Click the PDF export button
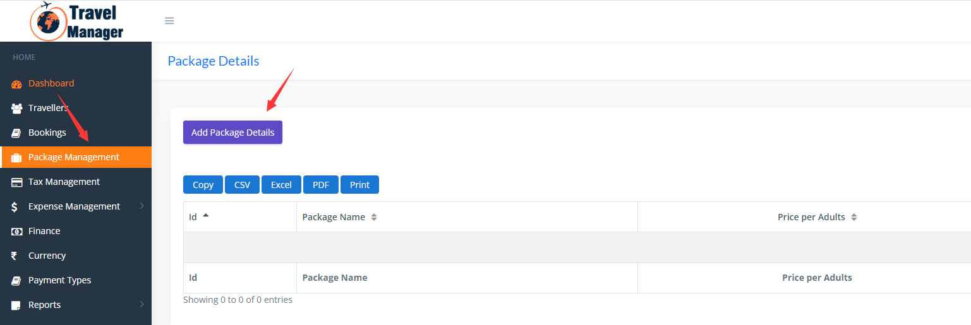 321,185
